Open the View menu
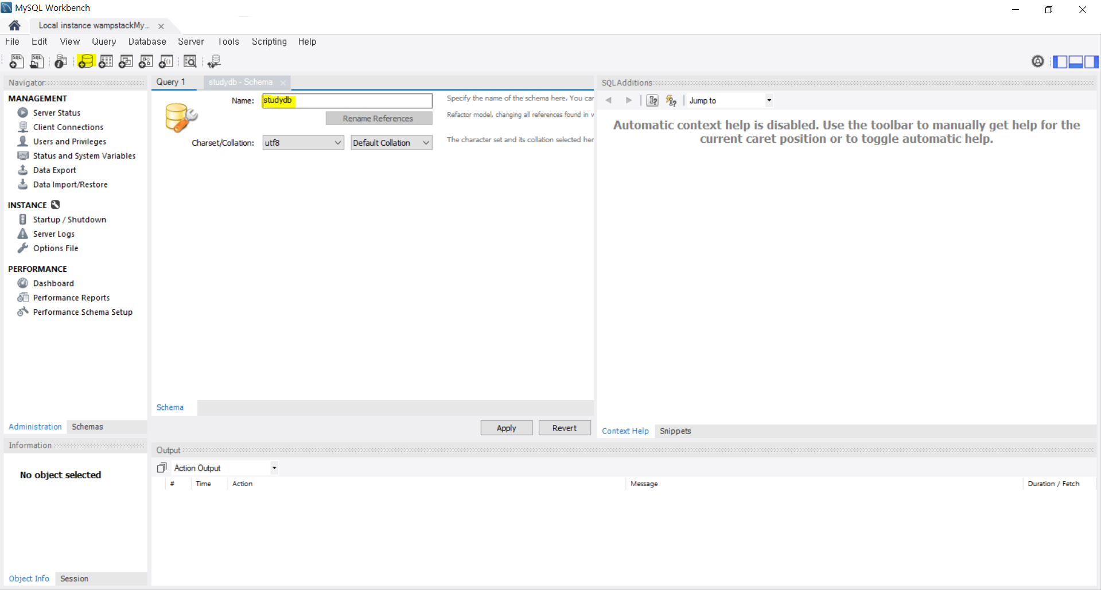 70,42
